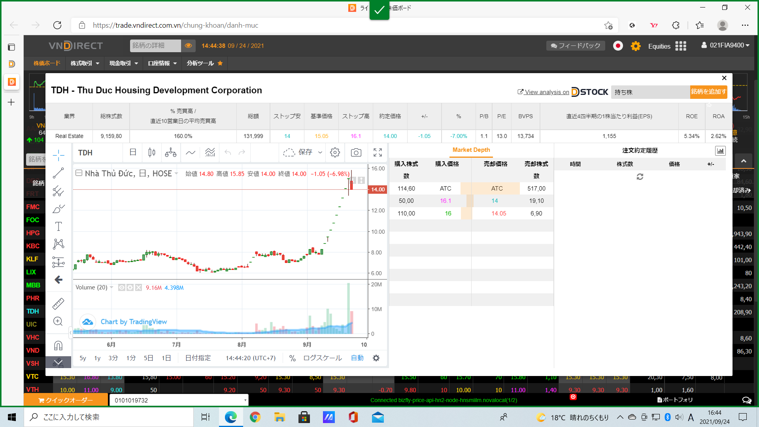This screenshot has width=759, height=427.
Task: Switch the chart to fullscreen mode
Action: (x=378, y=153)
